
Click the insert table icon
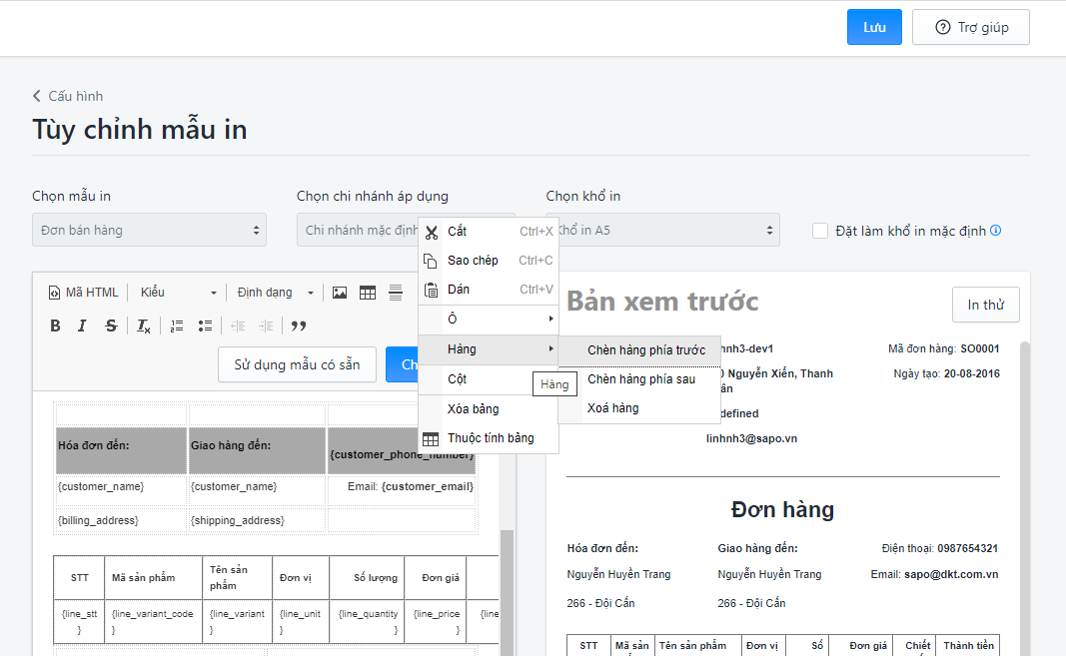(x=368, y=293)
